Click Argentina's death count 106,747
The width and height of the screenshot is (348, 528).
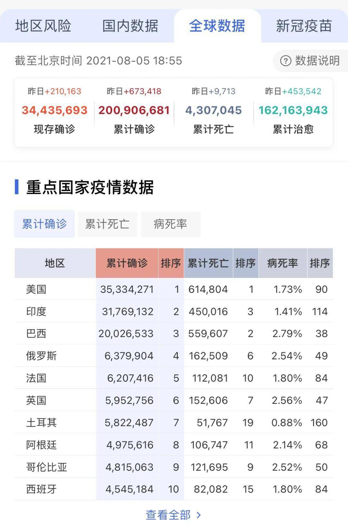pos(209,445)
